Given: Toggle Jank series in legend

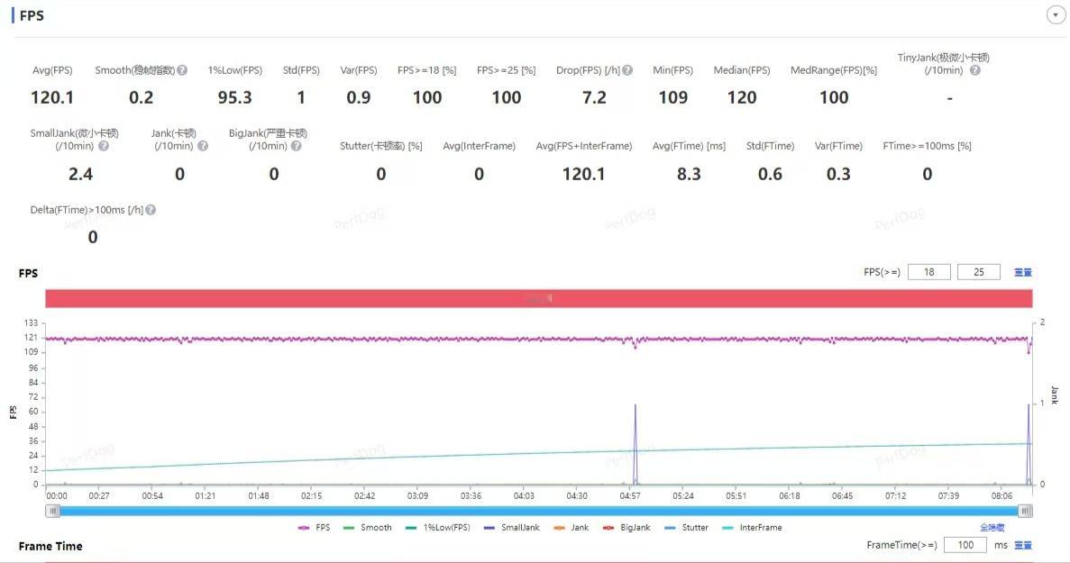Looking at the screenshot, I should [x=572, y=528].
